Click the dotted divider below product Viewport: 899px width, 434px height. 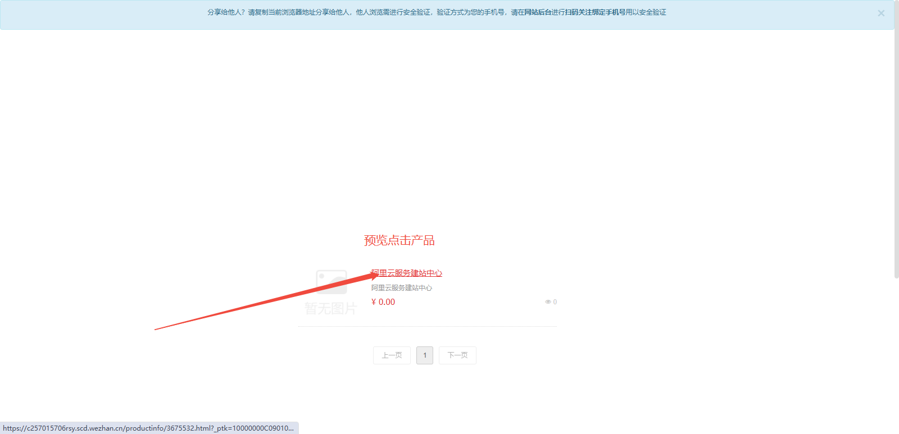(x=427, y=326)
